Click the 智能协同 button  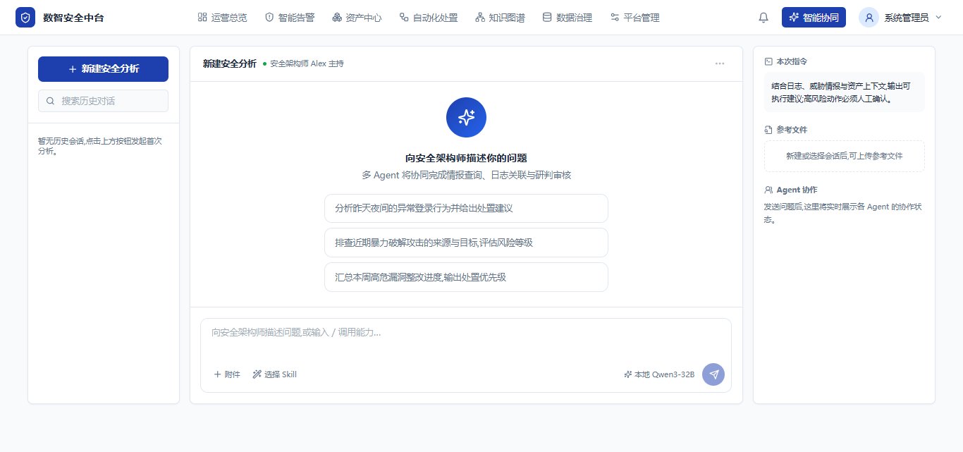coord(814,18)
